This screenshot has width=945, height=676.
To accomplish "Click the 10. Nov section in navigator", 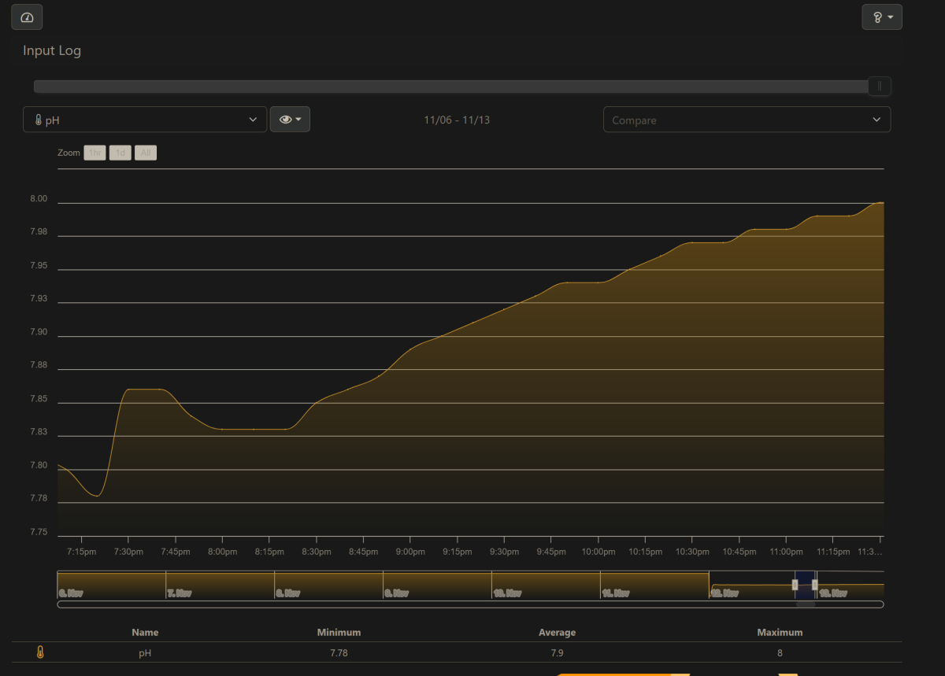I will pyautogui.click(x=507, y=593).
